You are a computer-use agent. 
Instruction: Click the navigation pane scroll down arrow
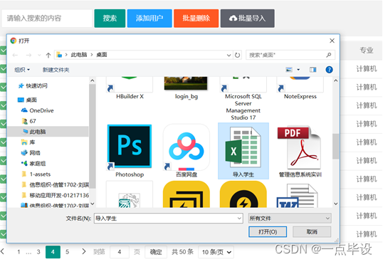(x=93, y=204)
